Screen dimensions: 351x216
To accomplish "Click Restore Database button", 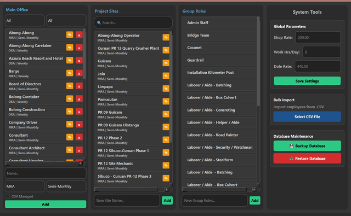I will pos(307,159).
